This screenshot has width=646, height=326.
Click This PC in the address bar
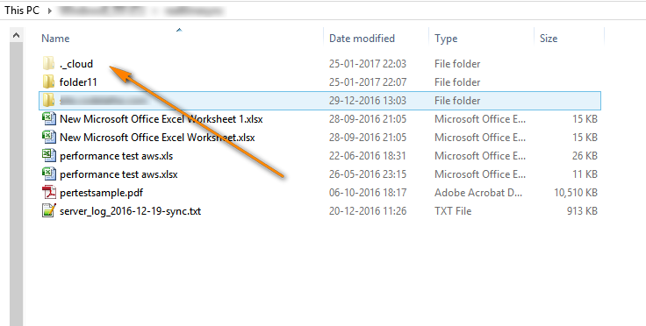22,11
